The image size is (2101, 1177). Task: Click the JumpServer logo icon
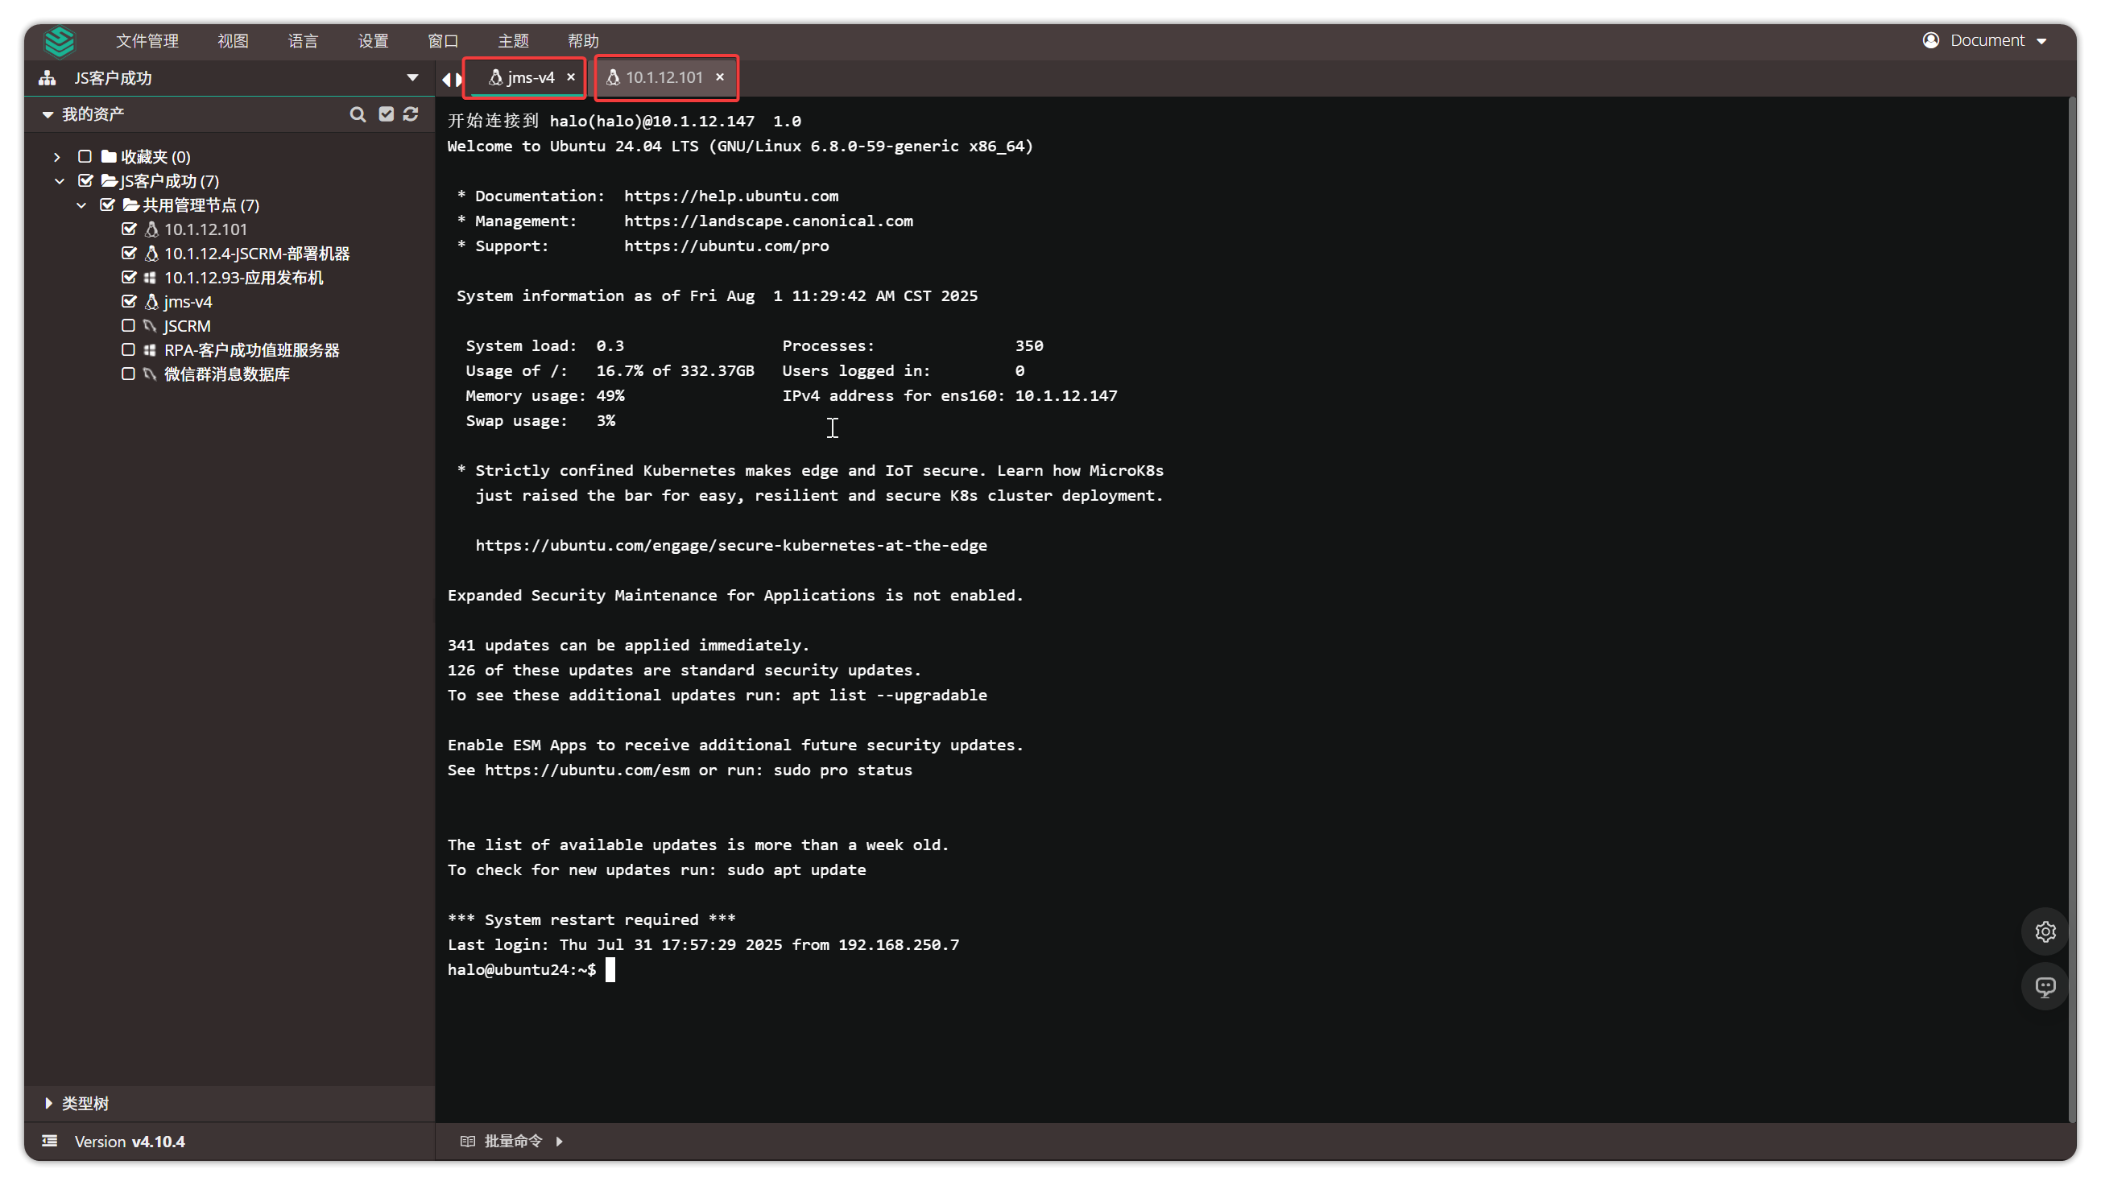(60, 41)
